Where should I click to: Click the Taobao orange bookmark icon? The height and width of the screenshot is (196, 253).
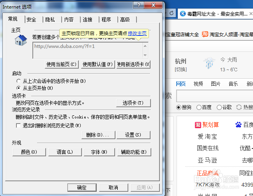coord(205,34)
